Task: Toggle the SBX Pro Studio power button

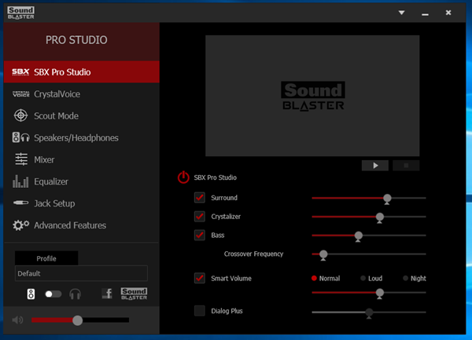Action: (x=183, y=177)
